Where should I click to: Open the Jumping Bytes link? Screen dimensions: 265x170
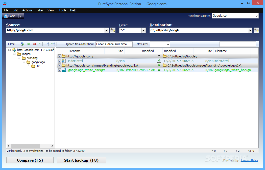click(x=249, y=160)
